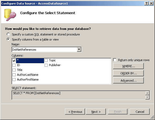The width and height of the screenshot is (155, 120).
Task: Check the Title column checkbox
Action: coord(14,70)
